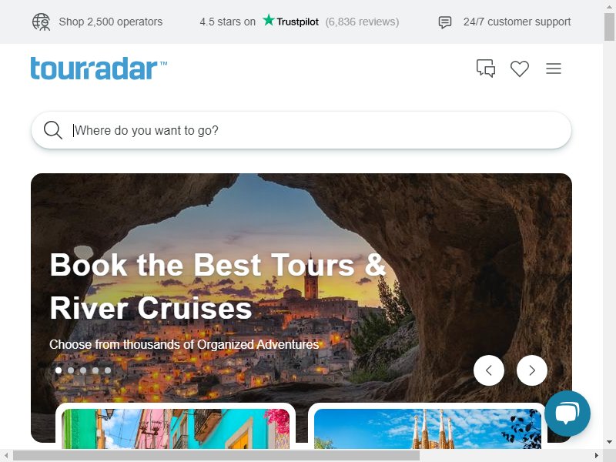Click the 24/7 support speech icon
616x462 pixels.
(x=445, y=22)
